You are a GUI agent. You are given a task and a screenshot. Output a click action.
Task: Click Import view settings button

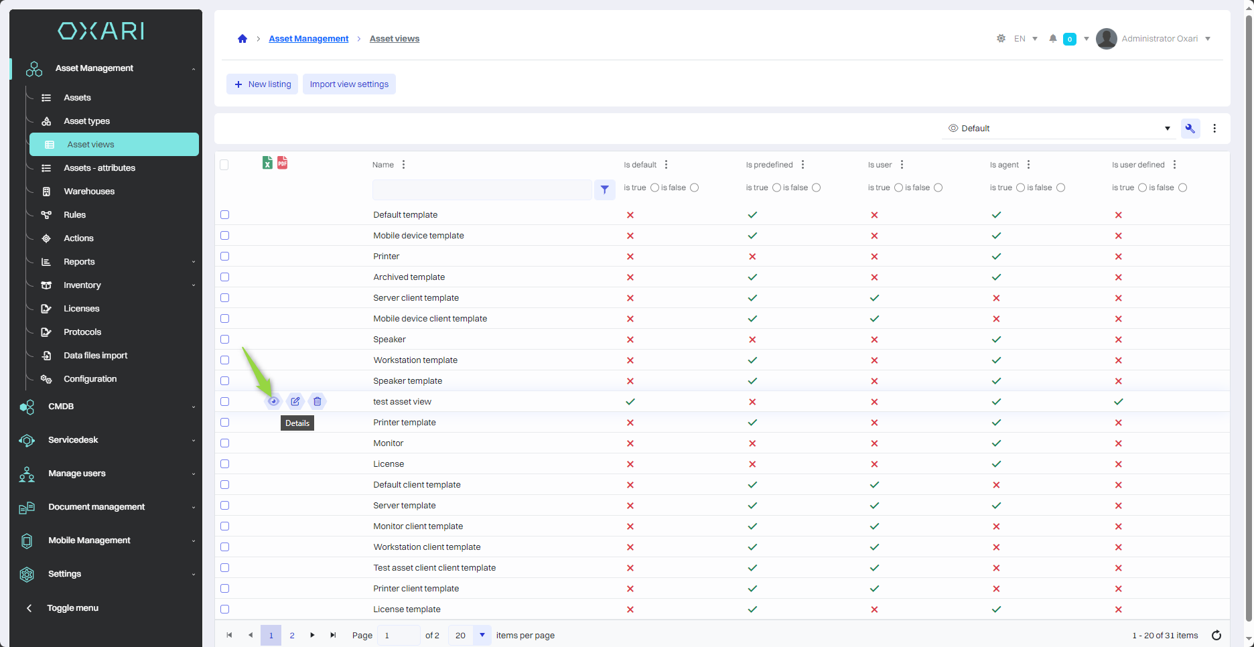coord(349,84)
